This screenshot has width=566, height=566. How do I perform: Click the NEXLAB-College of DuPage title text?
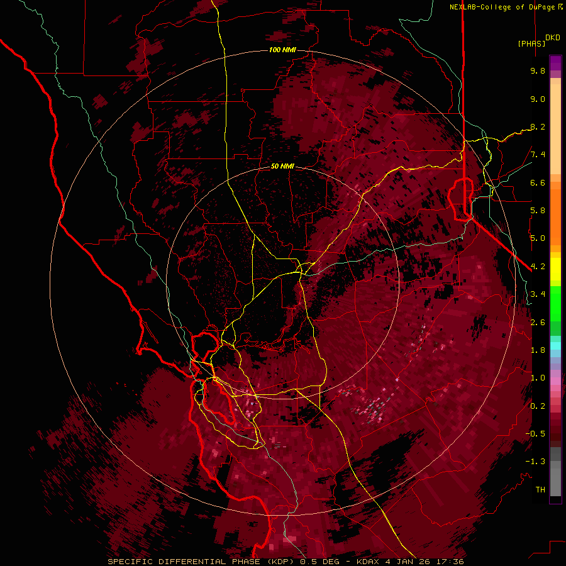click(502, 7)
